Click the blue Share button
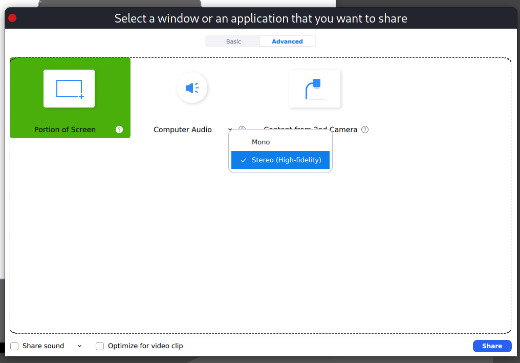 tap(492, 346)
